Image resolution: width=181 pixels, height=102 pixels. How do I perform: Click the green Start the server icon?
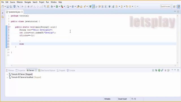tap(159, 70)
